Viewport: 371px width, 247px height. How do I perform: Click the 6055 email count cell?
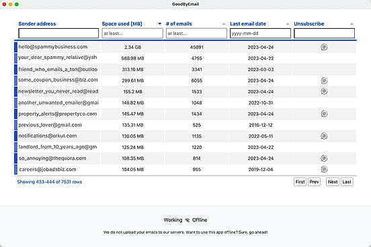(x=197, y=81)
